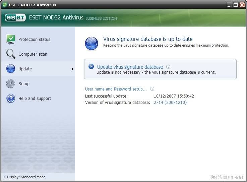Click the Update globe icon in sidebar
247x182 pixels.
11,69
